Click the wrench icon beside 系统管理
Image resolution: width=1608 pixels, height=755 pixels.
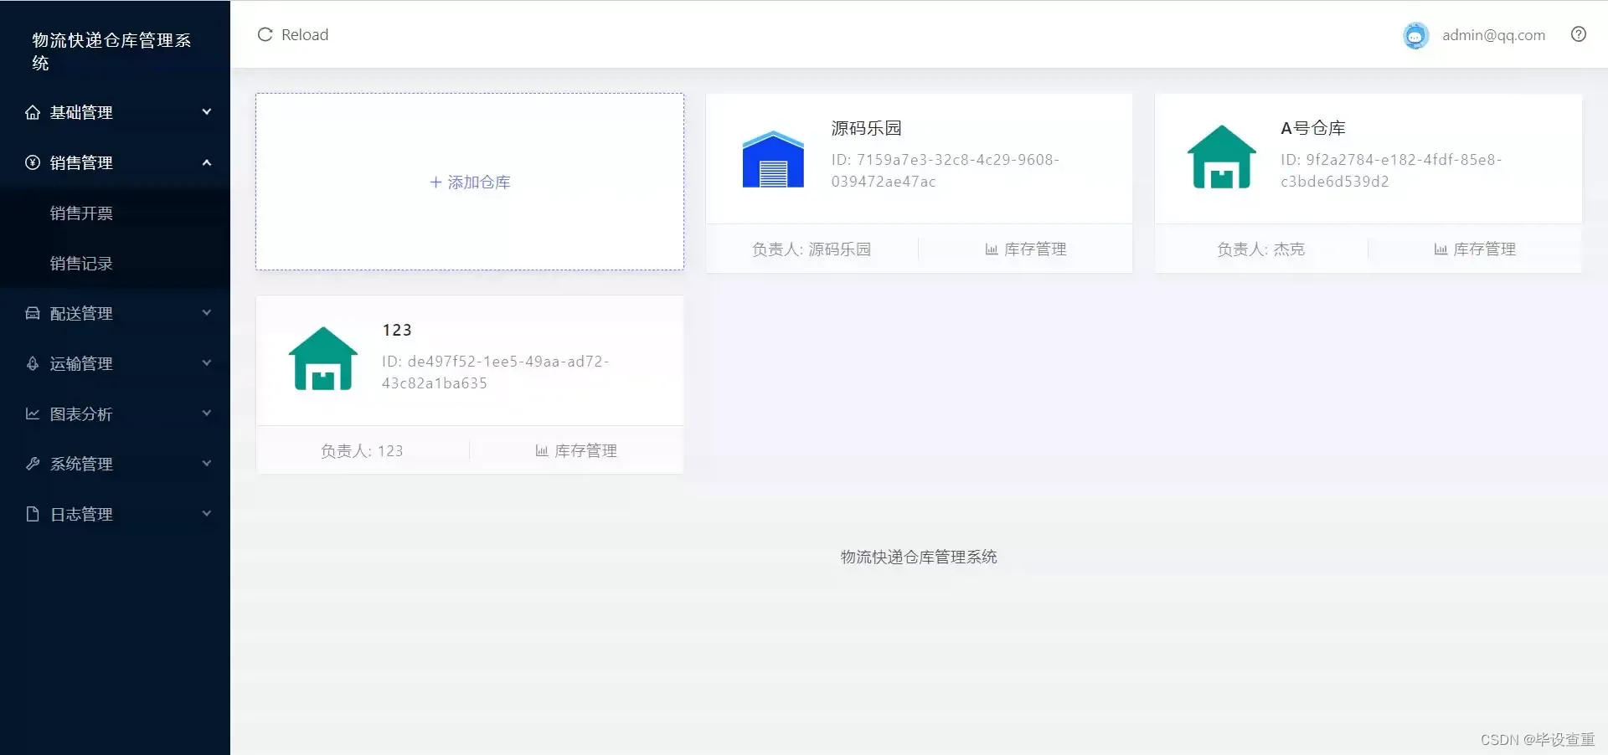pyautogui.click(x=33, y=464)
